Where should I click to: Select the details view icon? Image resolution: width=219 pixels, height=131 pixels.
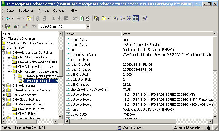(x=135, y=18)
